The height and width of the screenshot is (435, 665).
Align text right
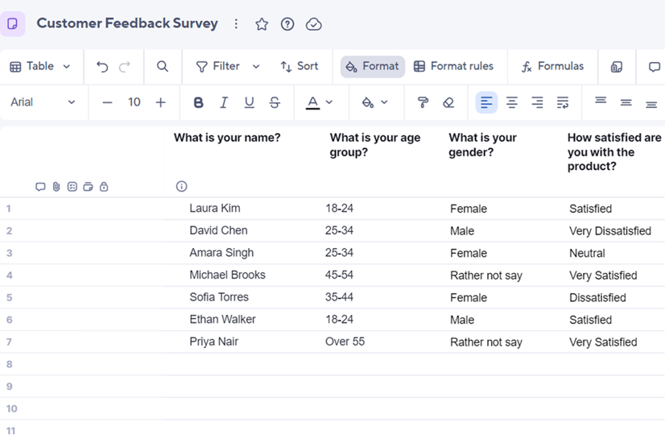pos(537,102)
